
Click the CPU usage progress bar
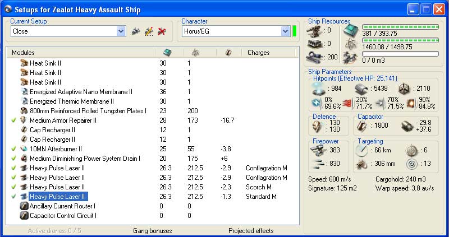click(x=400, y=26)
